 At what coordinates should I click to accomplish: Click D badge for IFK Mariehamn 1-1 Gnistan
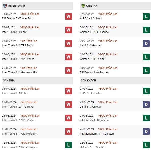click(146, 131)
